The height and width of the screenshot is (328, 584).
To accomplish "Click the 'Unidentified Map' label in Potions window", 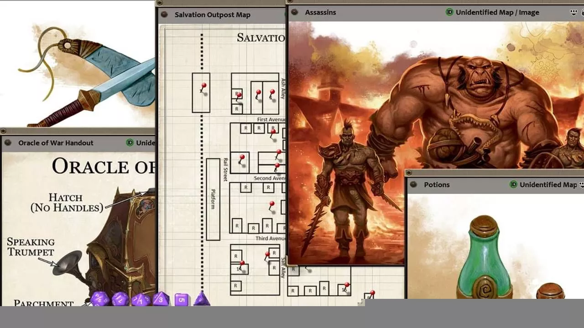I will pyautogui.click(x=548, y=184).
